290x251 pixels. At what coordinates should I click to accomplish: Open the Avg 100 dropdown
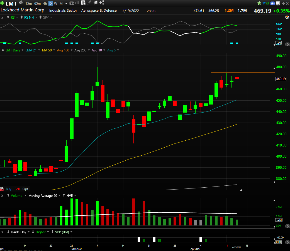pos(72,50)
